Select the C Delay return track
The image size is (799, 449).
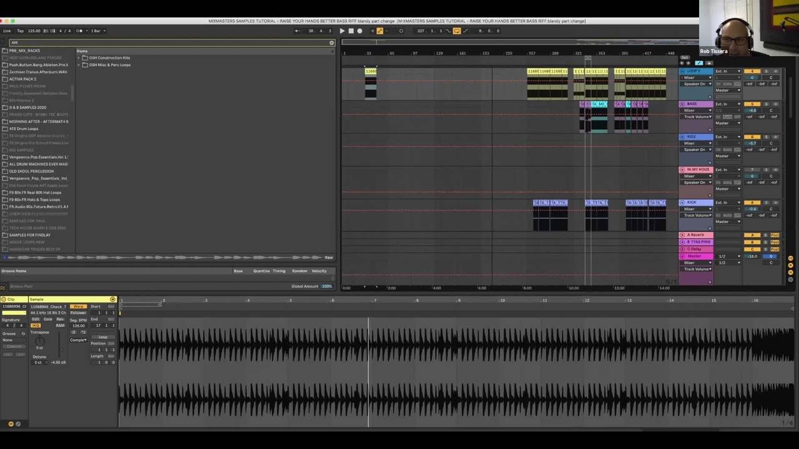[x=695, y=249]
